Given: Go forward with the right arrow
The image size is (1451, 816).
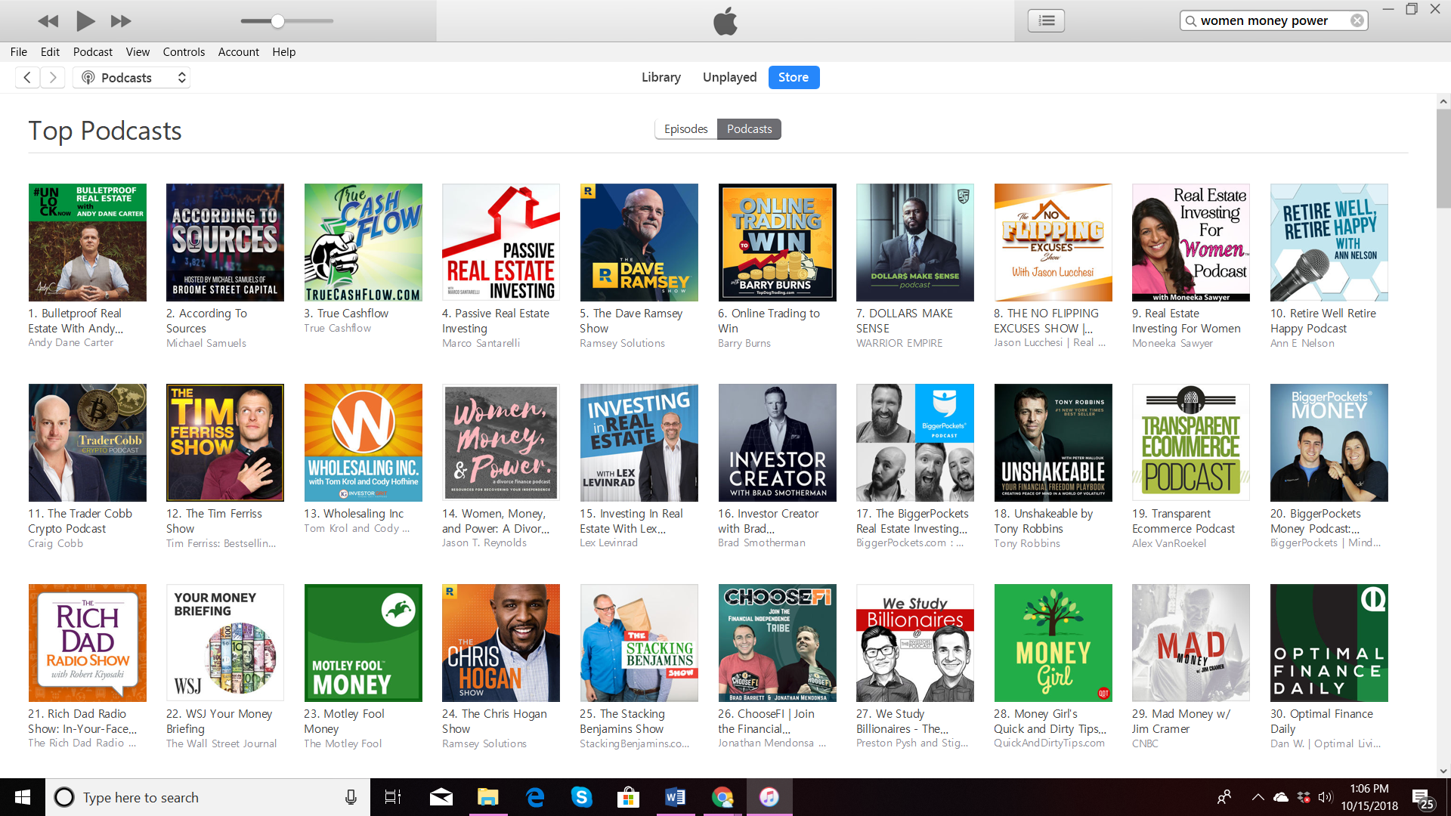Looking at the screenshot, I should 52,77.
